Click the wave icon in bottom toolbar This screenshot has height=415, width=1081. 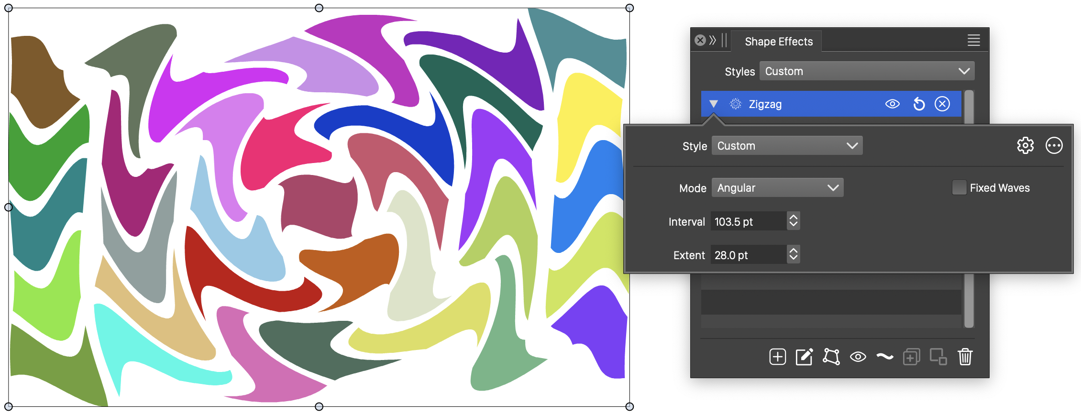pos(885,357)
